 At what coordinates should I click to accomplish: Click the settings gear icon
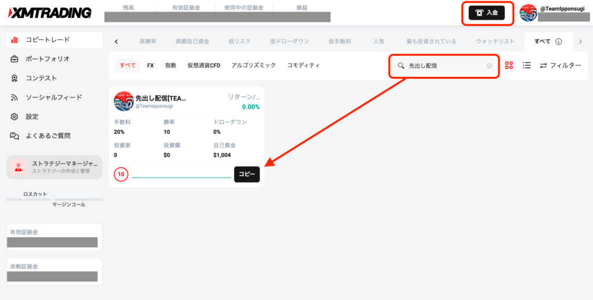point(14,117)
